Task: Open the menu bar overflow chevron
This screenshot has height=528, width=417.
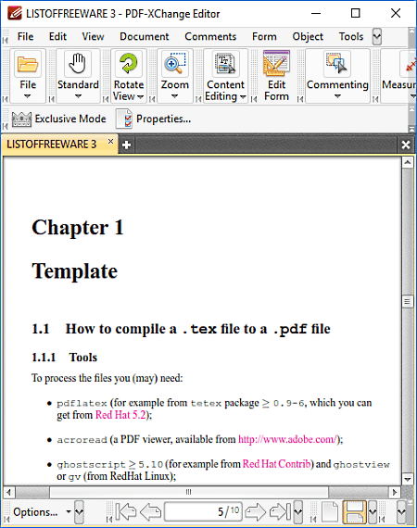Action: click(x=377, y=36)
